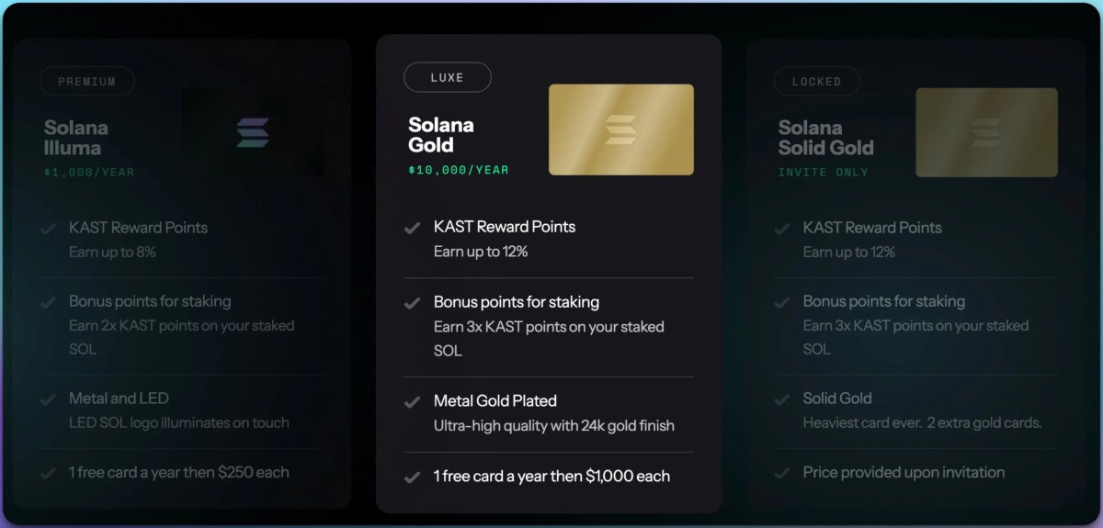The height and width of the screenshot is (528, 1103).
Task: Click the Solana logo on the gold card
Action: pyautogui.click(x=621, y=129)
